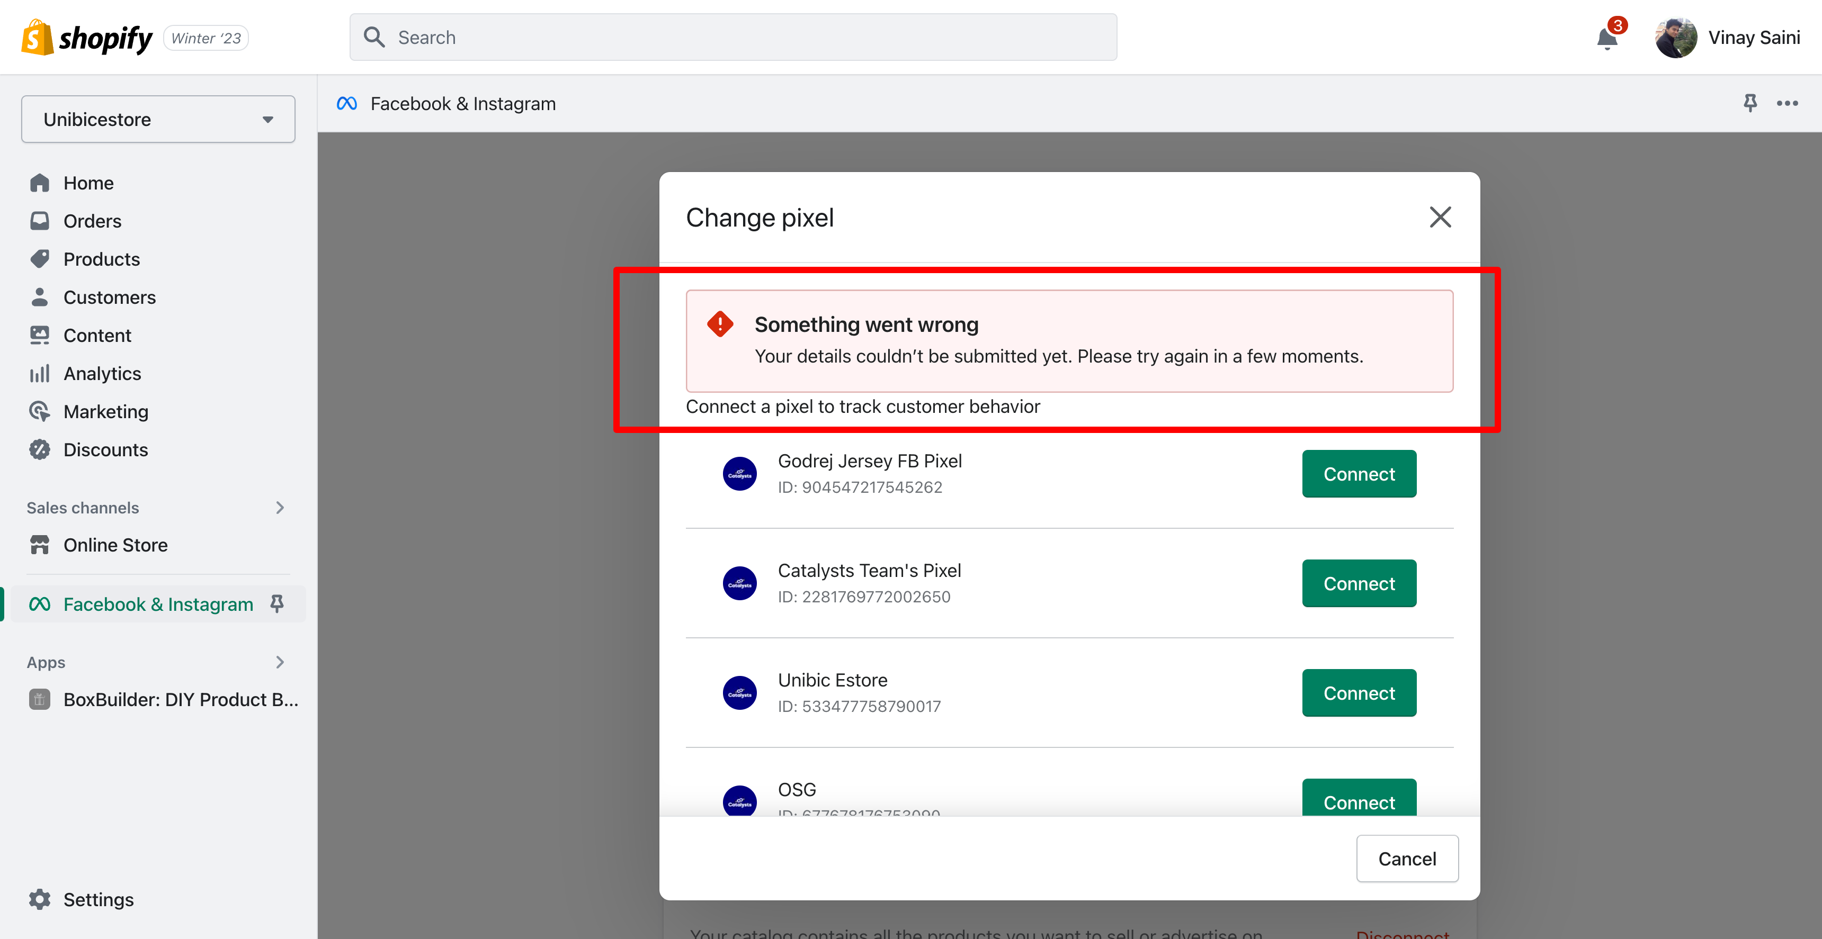This screenshot has width=1822, height=939.
Task: Expand the Sales channels section
Action: (279, 508)
